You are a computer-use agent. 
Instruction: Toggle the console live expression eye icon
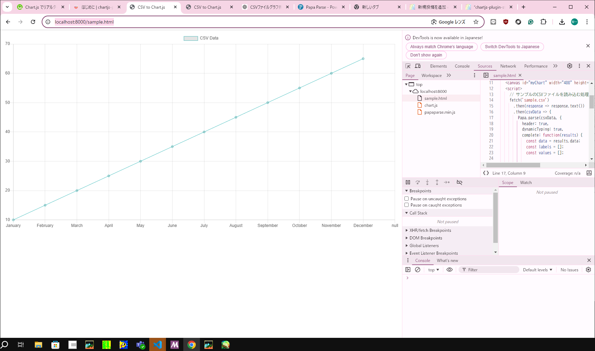tap(450, 270)
